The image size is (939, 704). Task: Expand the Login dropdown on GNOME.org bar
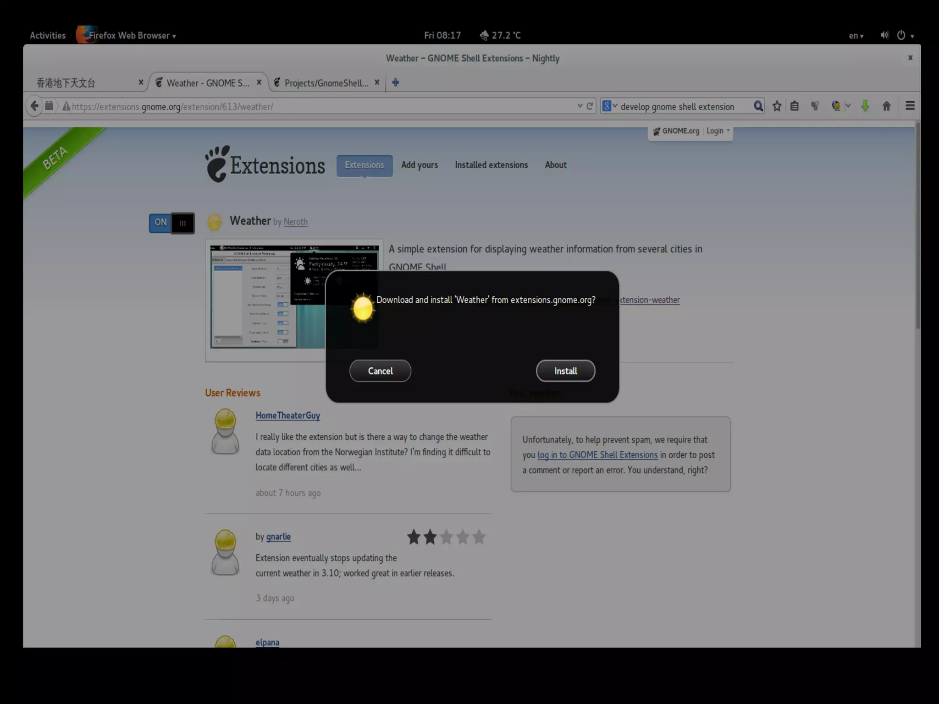click(718, 131)
